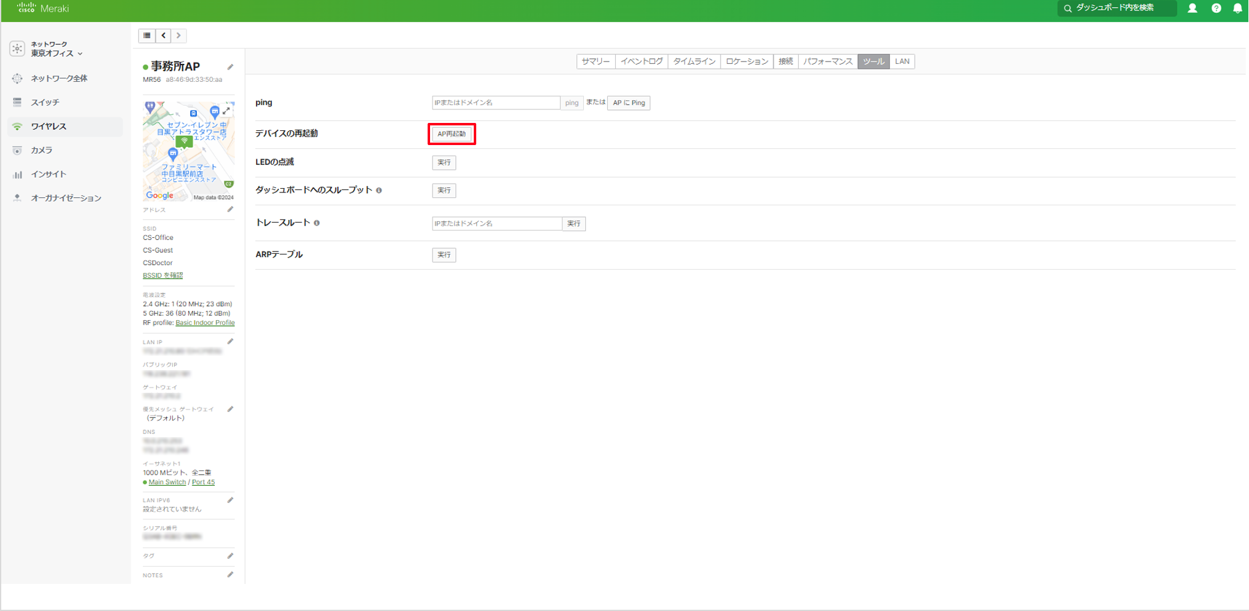
Task: Click the ping IP or domain field
Action: (496, 103)
